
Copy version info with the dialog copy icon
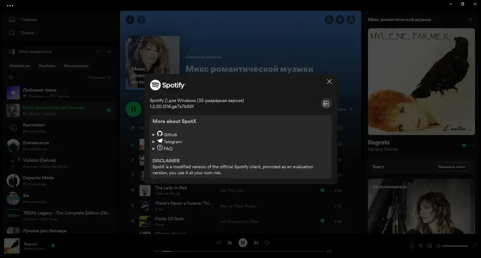pyautogui.click(x=326, y=103)
